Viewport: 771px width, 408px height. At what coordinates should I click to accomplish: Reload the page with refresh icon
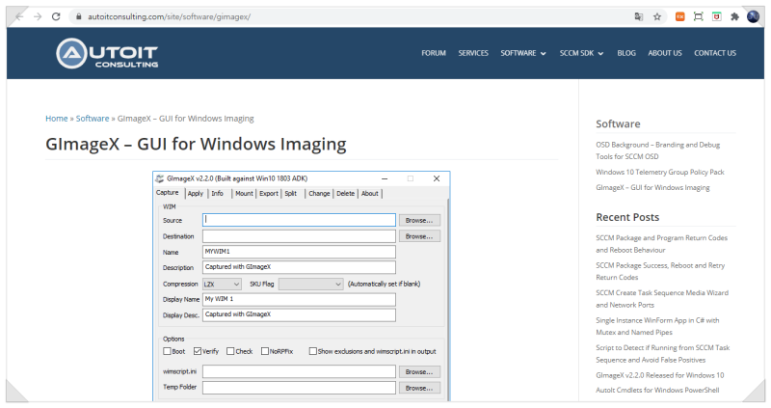tap(56, 16)
